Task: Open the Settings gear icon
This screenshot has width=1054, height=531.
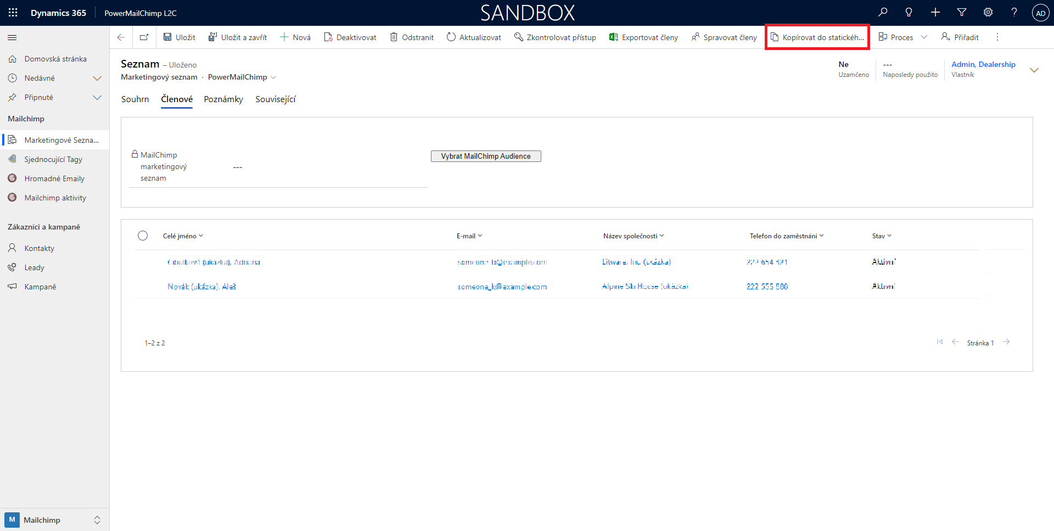Action: (988, 13)
